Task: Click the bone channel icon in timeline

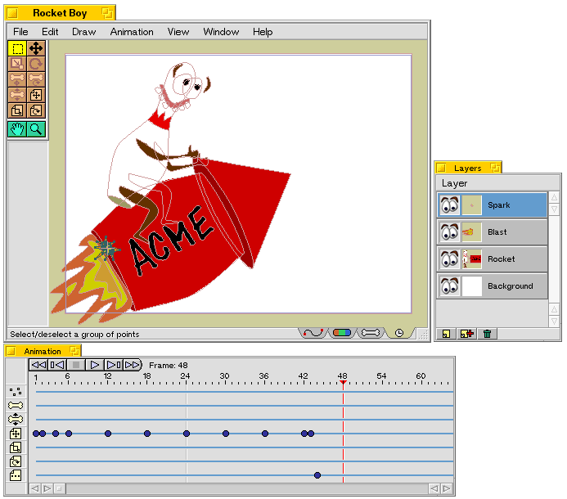Action: 16,406
